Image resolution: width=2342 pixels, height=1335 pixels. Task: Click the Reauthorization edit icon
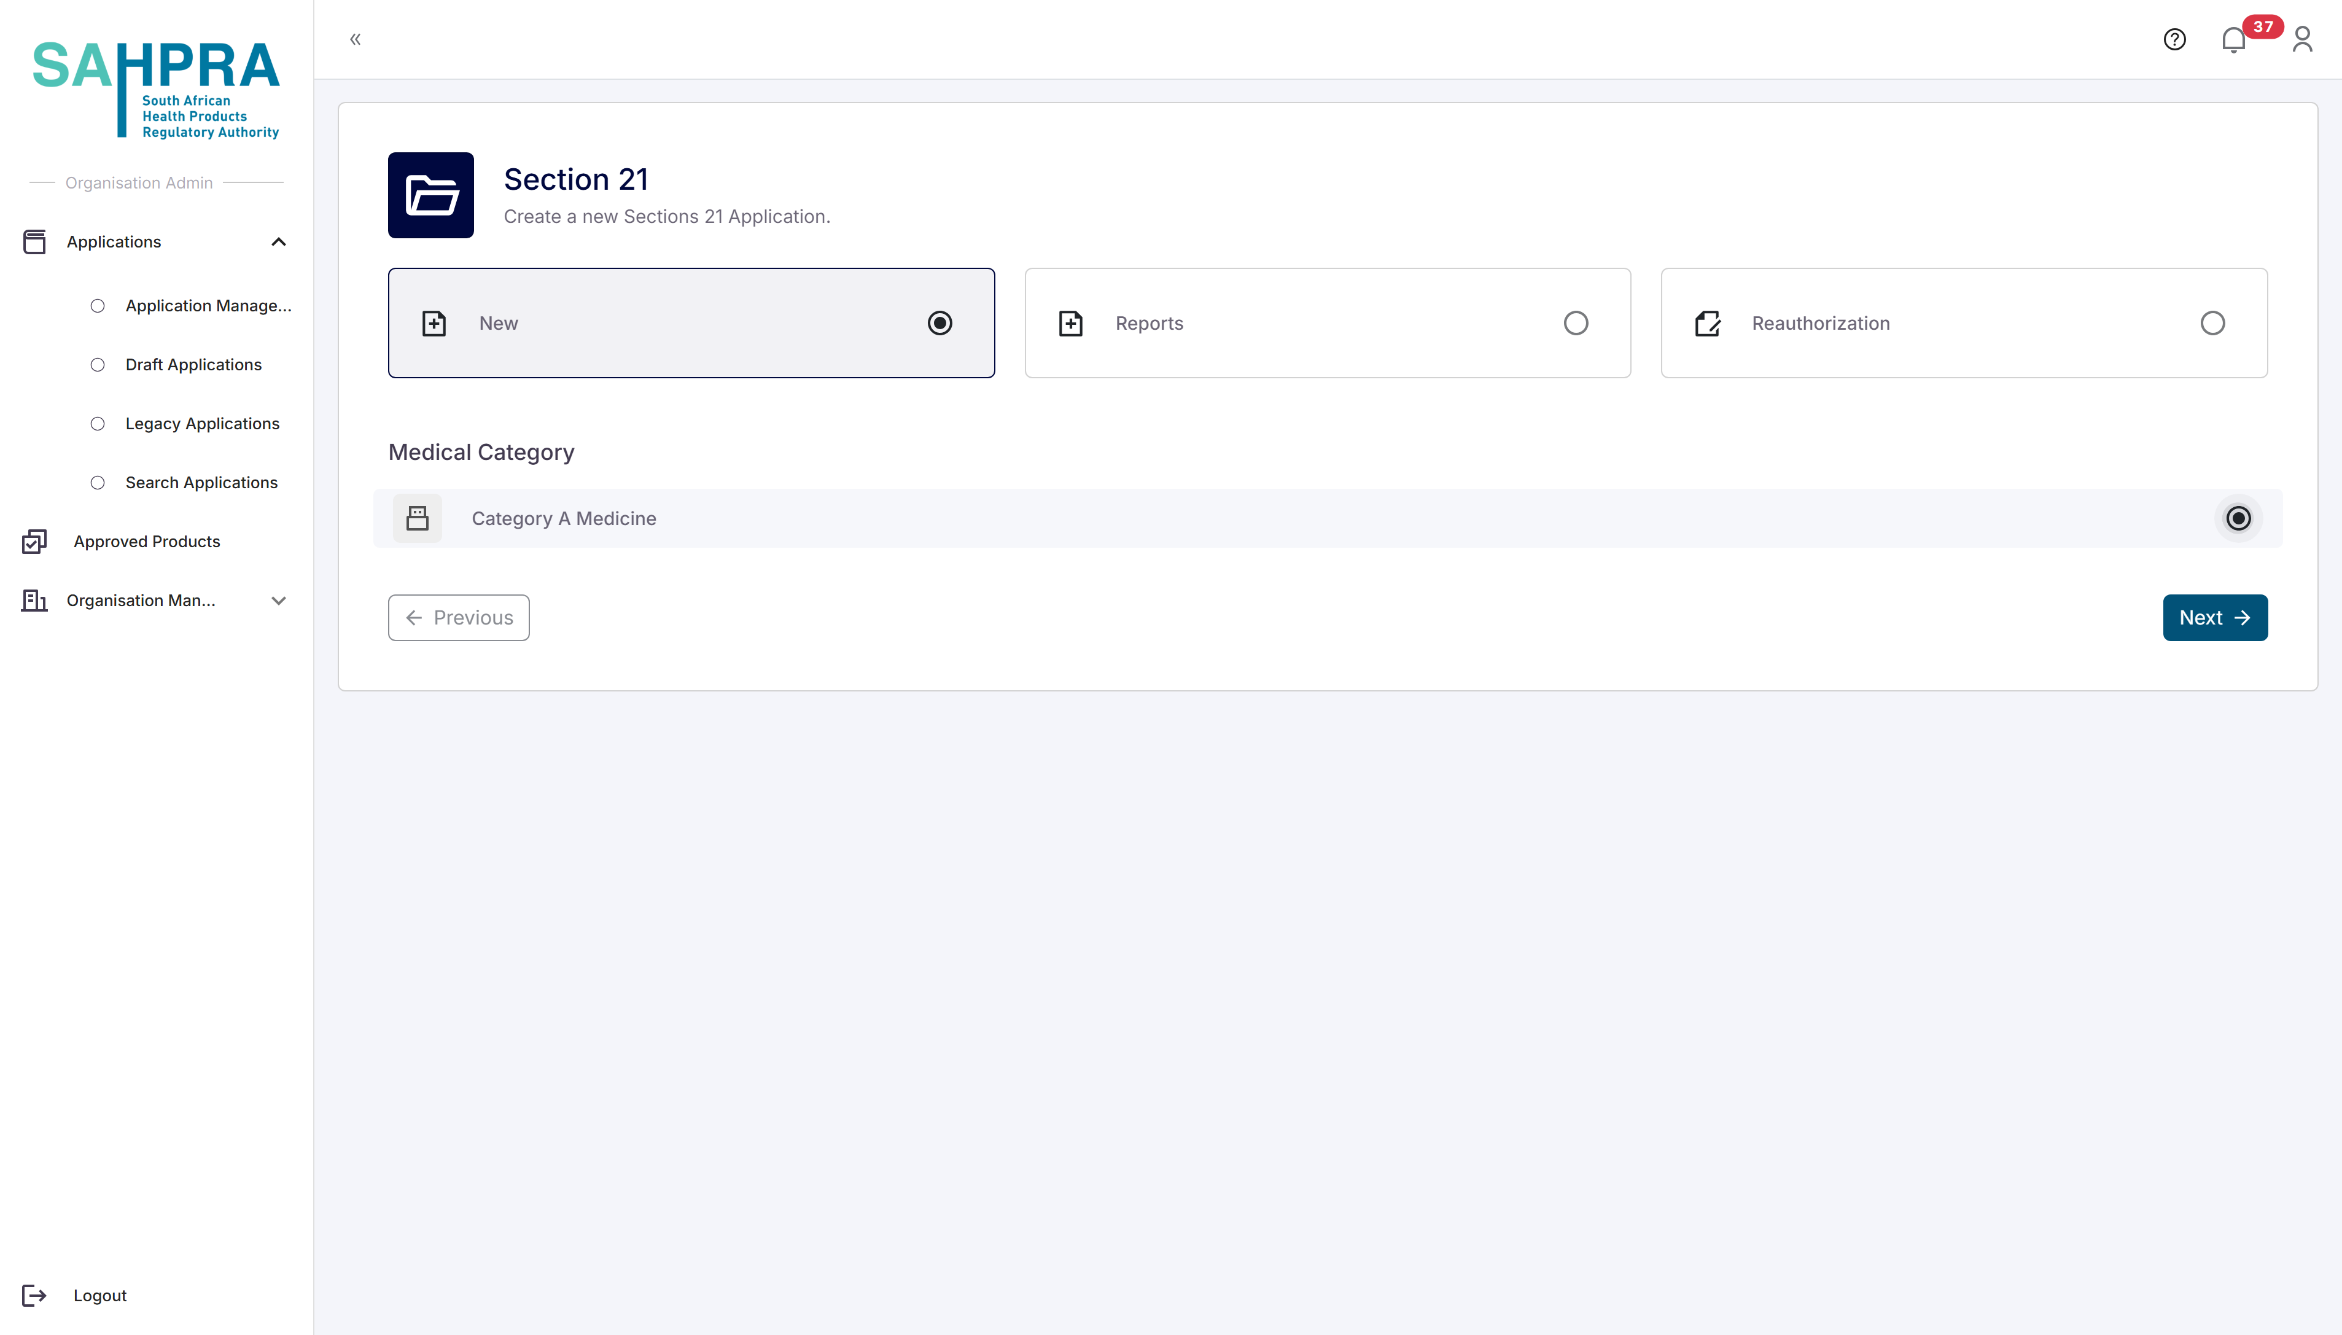click(1707, 323)
